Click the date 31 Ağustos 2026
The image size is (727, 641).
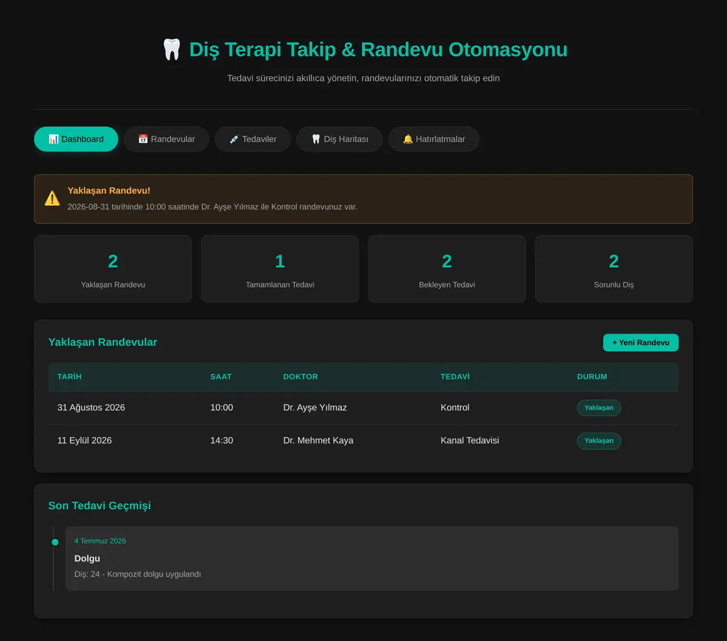(x=91, y=408)
